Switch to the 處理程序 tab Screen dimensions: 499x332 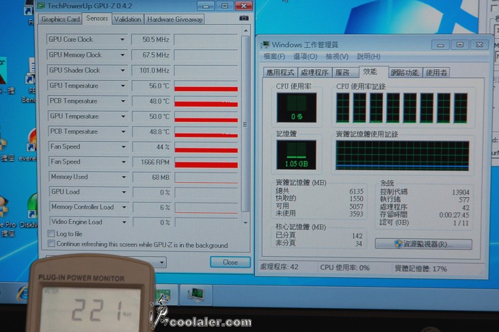(314, 73)
